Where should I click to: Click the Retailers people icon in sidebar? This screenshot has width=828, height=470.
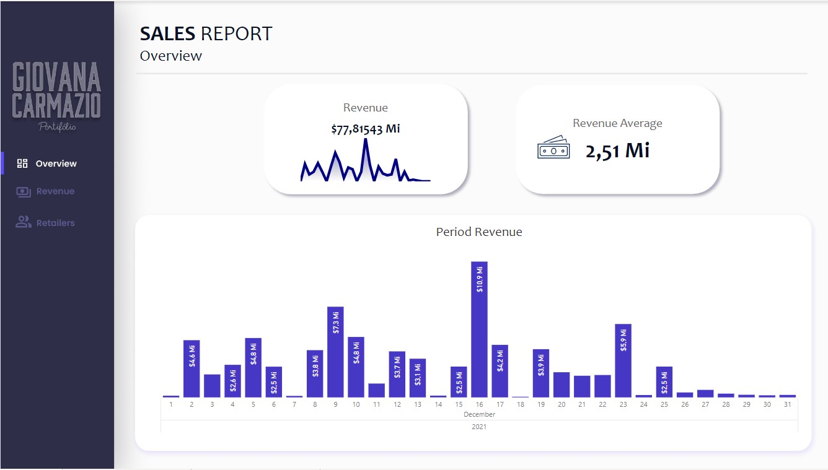tap(24, 222)
